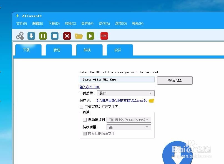Image resolution: width=224 pixels, height=164 pixels.
Task: Click the paste URL link-plus toolbar icon
Action: tap(20, 36)
